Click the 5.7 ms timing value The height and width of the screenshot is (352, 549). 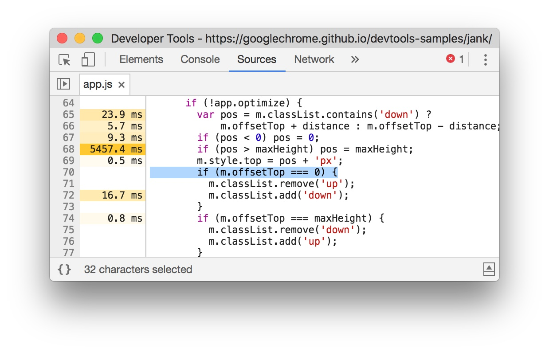coord(125,126)
